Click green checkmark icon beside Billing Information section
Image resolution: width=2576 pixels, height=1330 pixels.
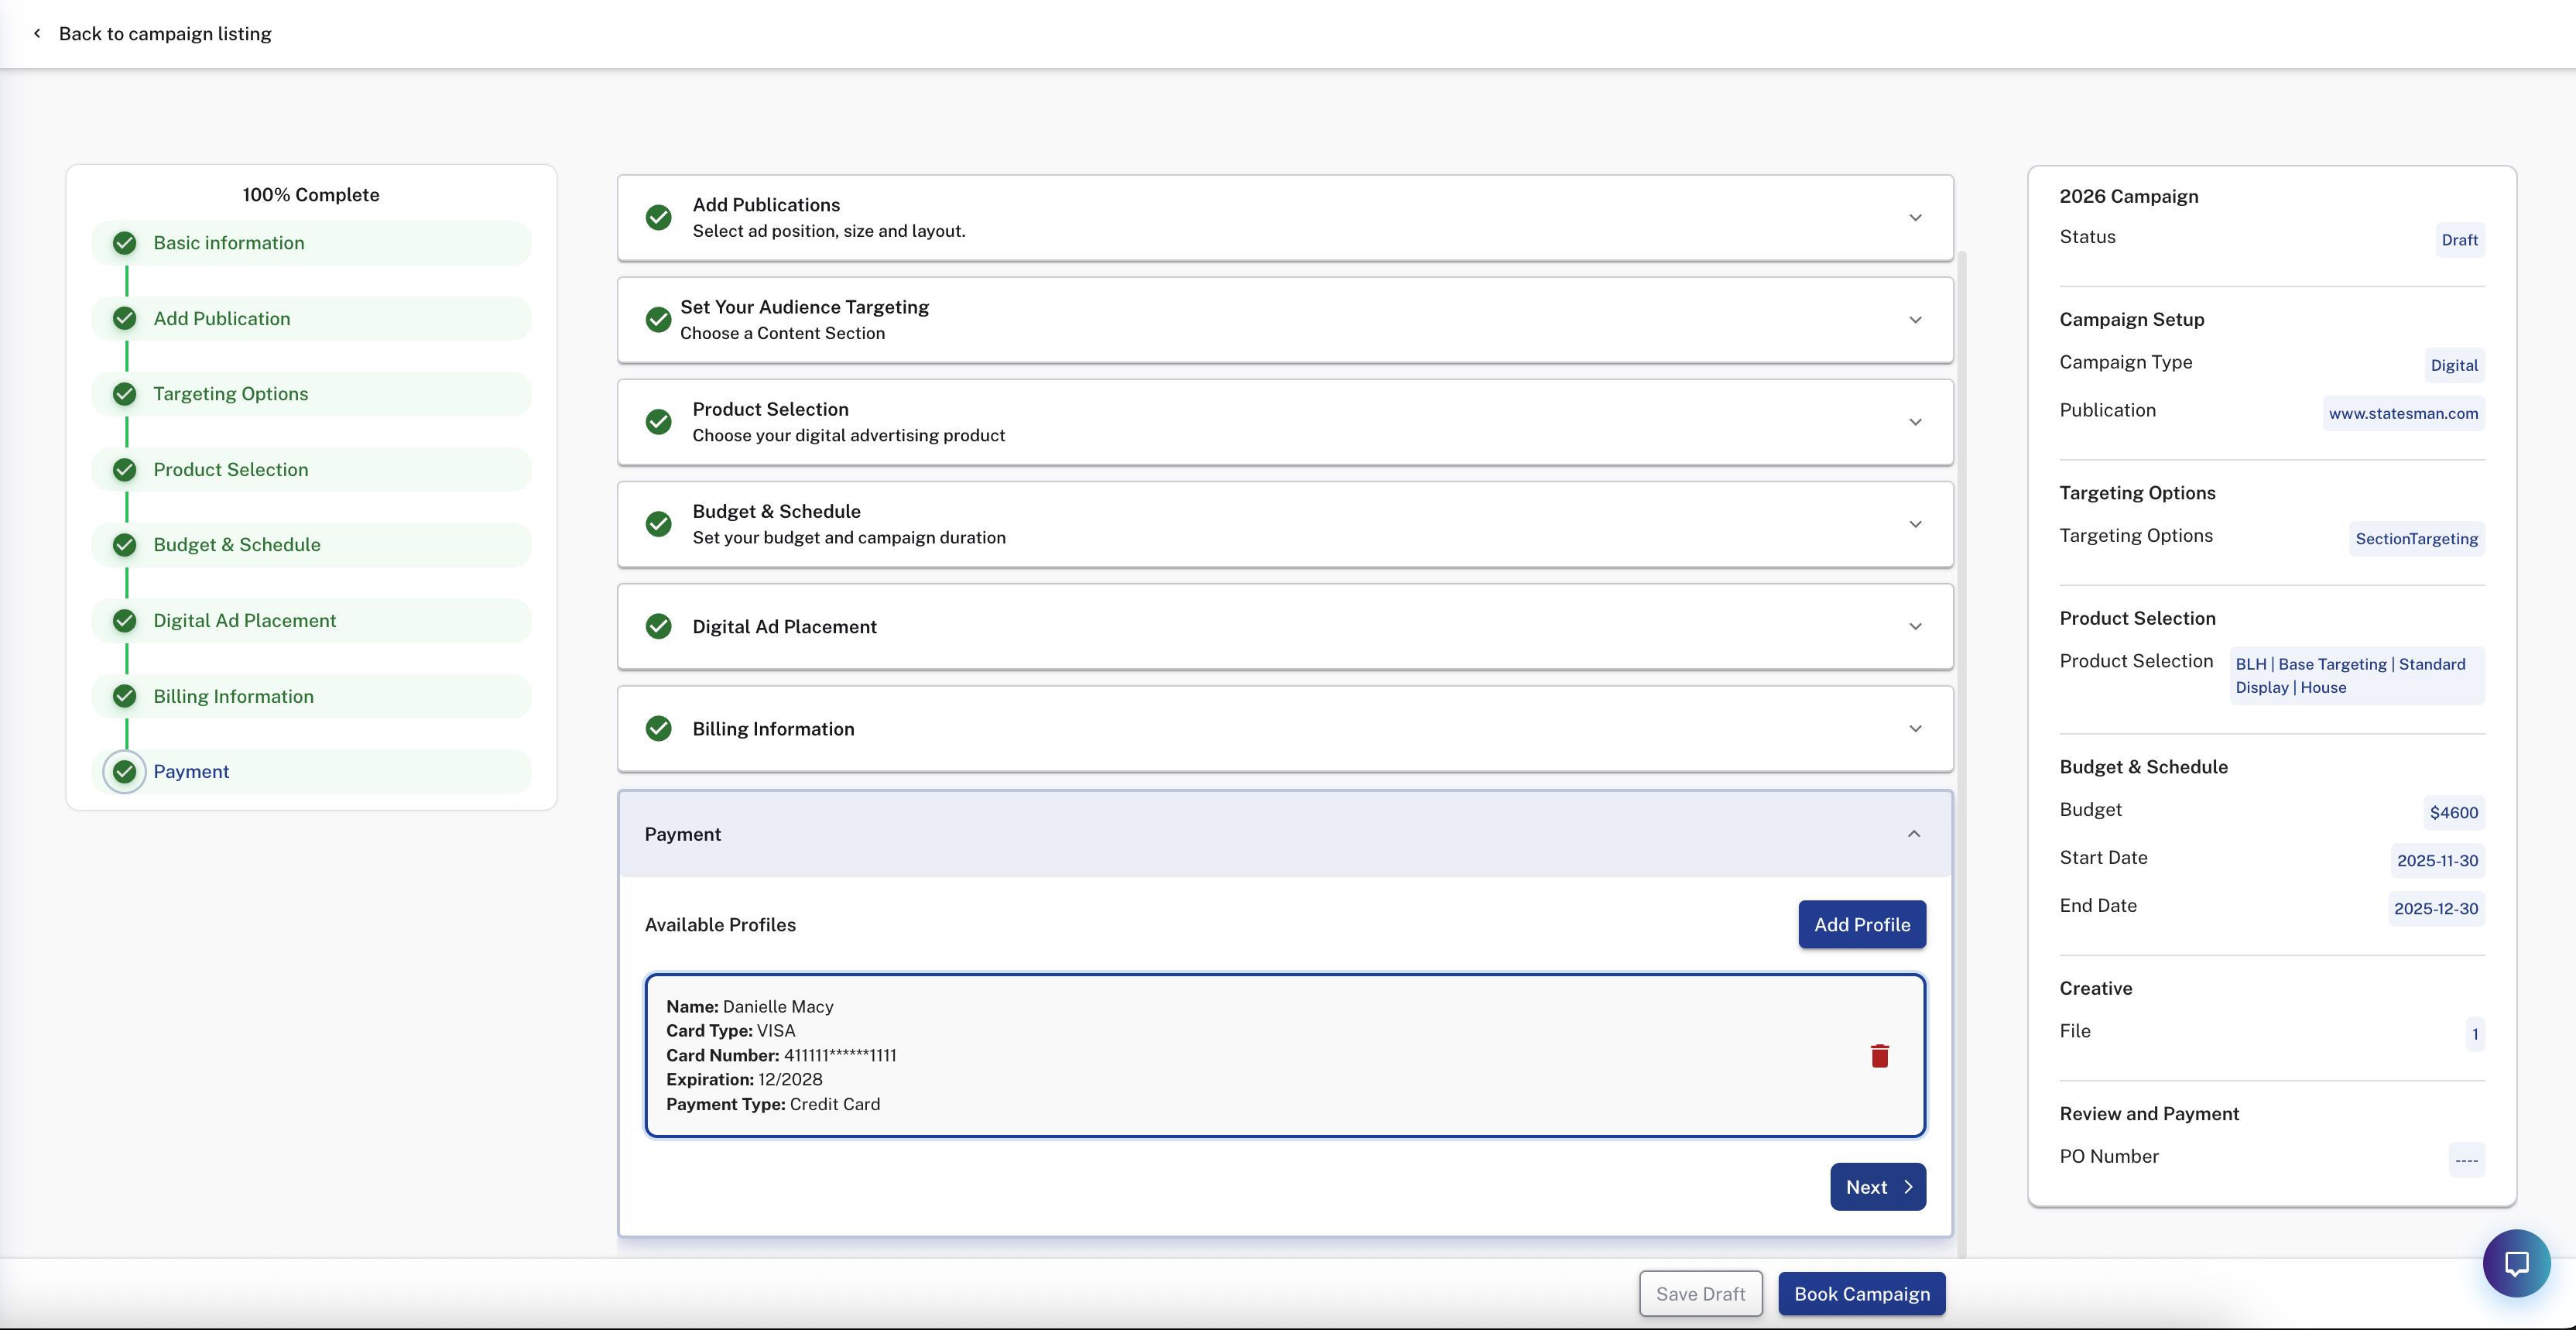point(658,728)
